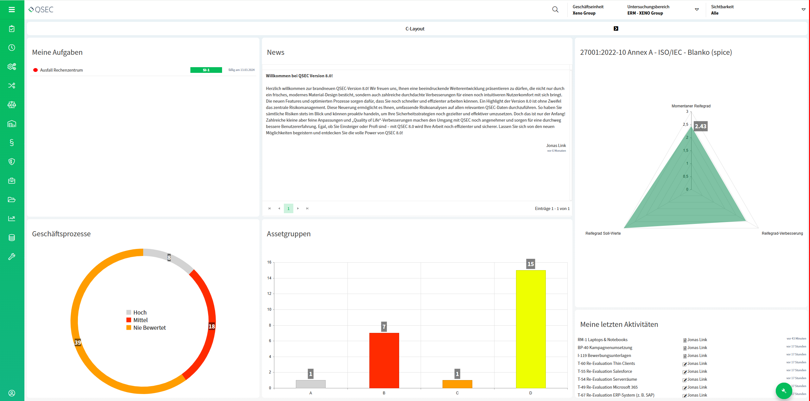Open the clock sidebar icon
810x401 pixels.
(12, 48)
